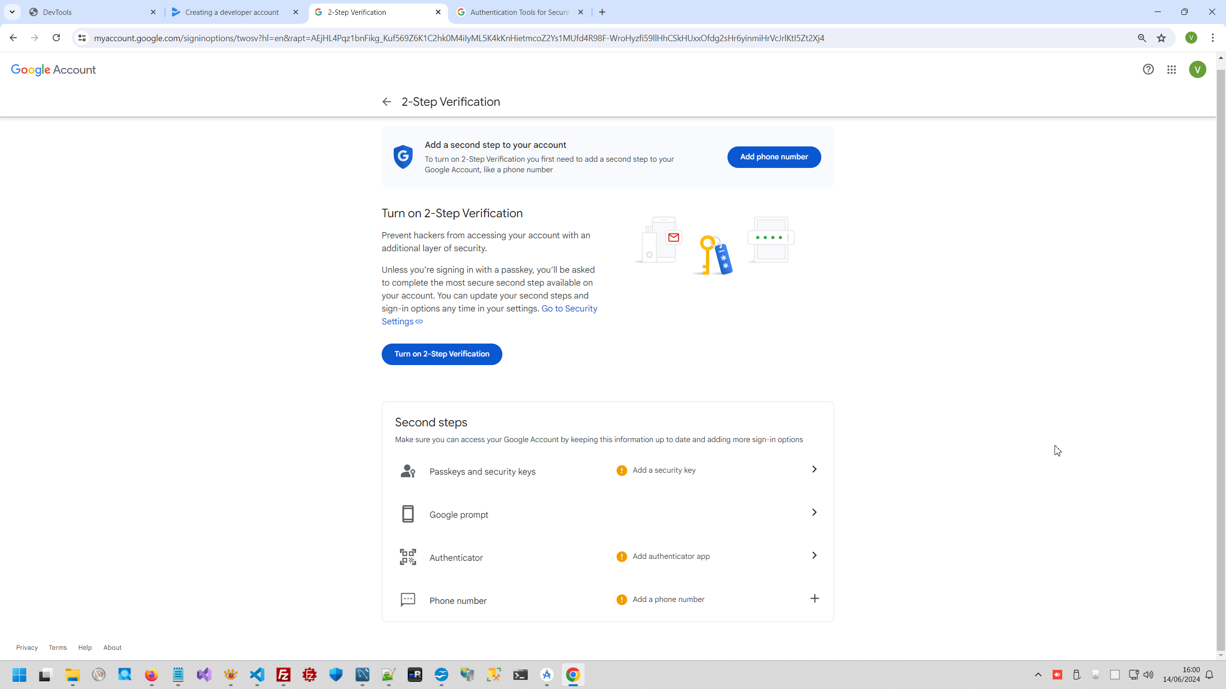The image size is (1226, 689).
Task: Click the page zoom magnifier icon
Action: [x=1142, y=38]
